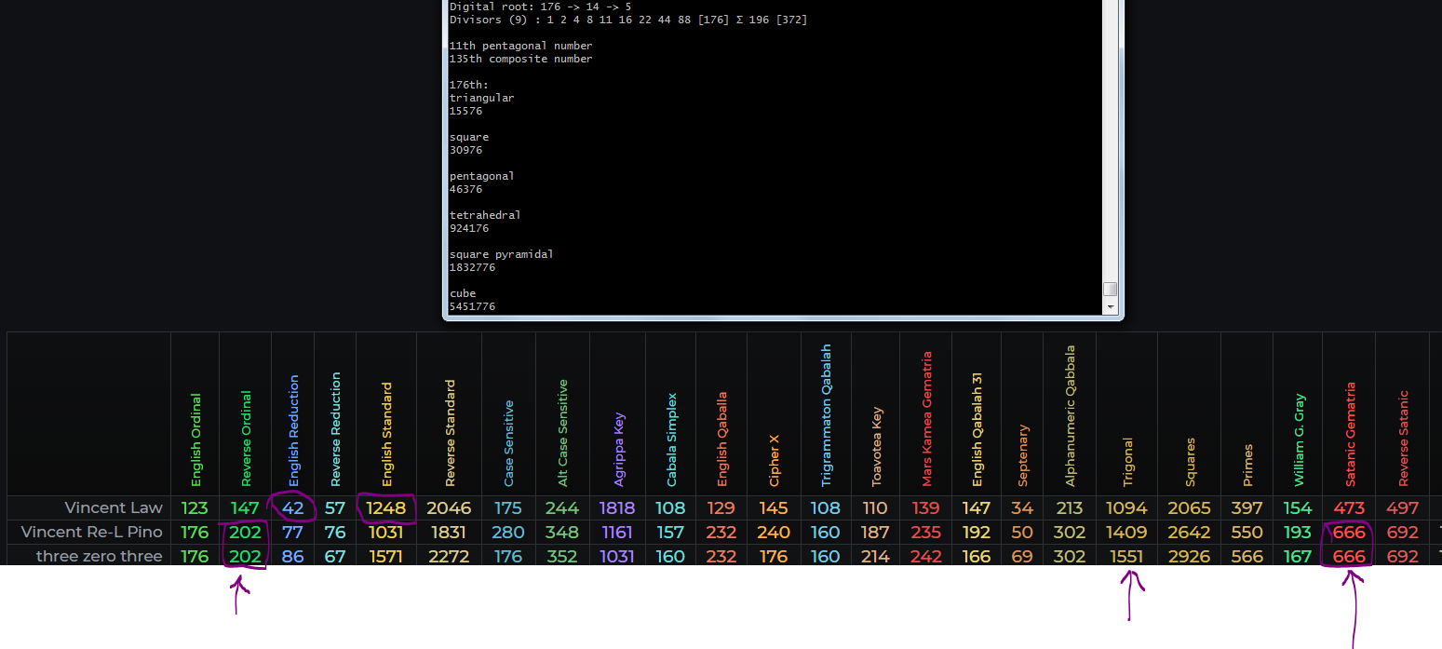Click 2272 in the Reverse Standard column
Image resolution: width=1442 pixels, height=649 pixels.
450,557
